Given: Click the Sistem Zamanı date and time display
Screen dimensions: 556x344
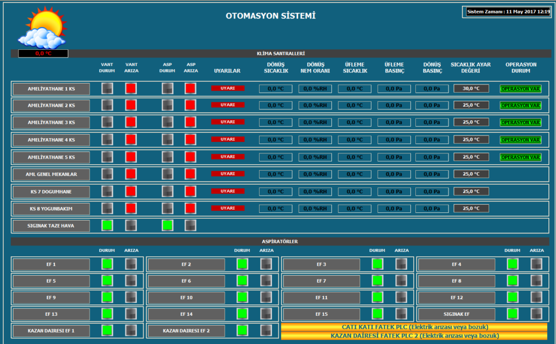Looking at the screenshot, I should pos(508,11).
